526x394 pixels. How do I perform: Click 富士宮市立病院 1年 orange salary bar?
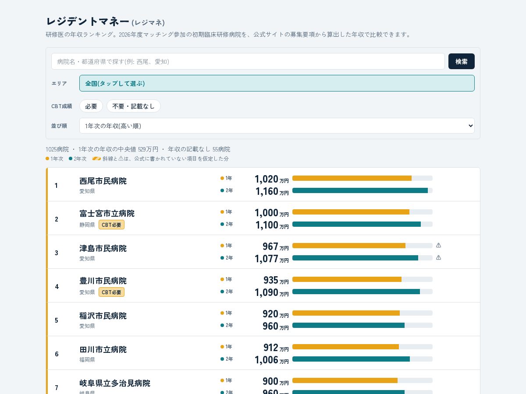(351, 212)
